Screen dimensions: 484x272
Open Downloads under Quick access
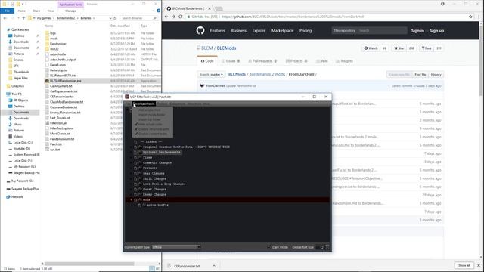tap(20, 42)
